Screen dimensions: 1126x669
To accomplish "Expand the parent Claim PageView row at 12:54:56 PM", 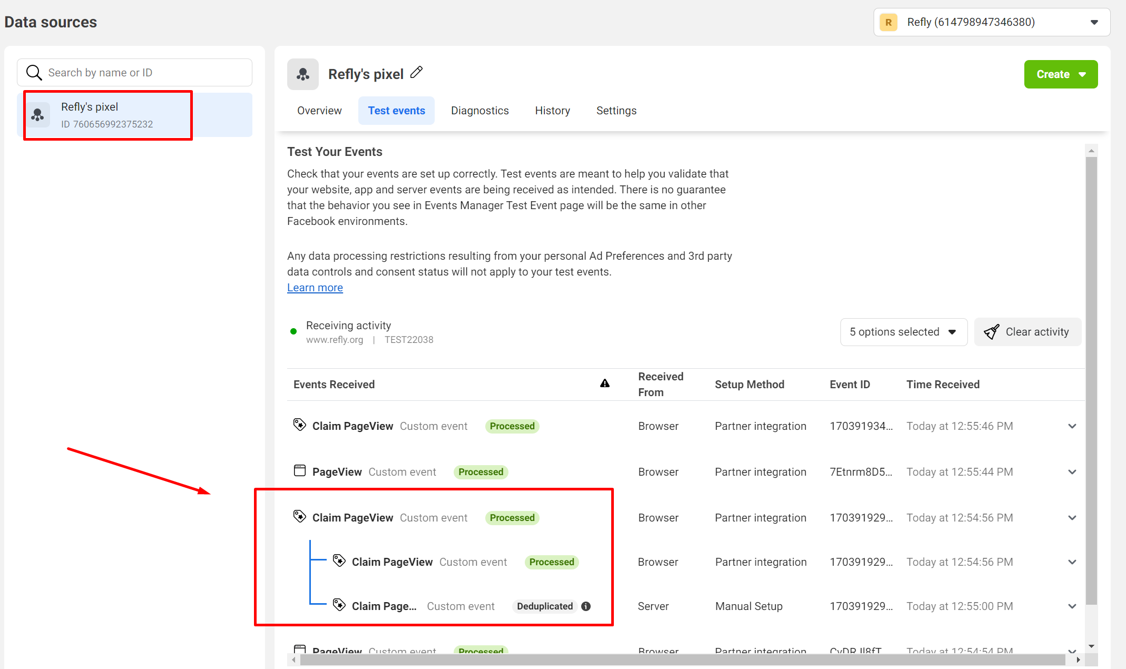I will 1072,518.
